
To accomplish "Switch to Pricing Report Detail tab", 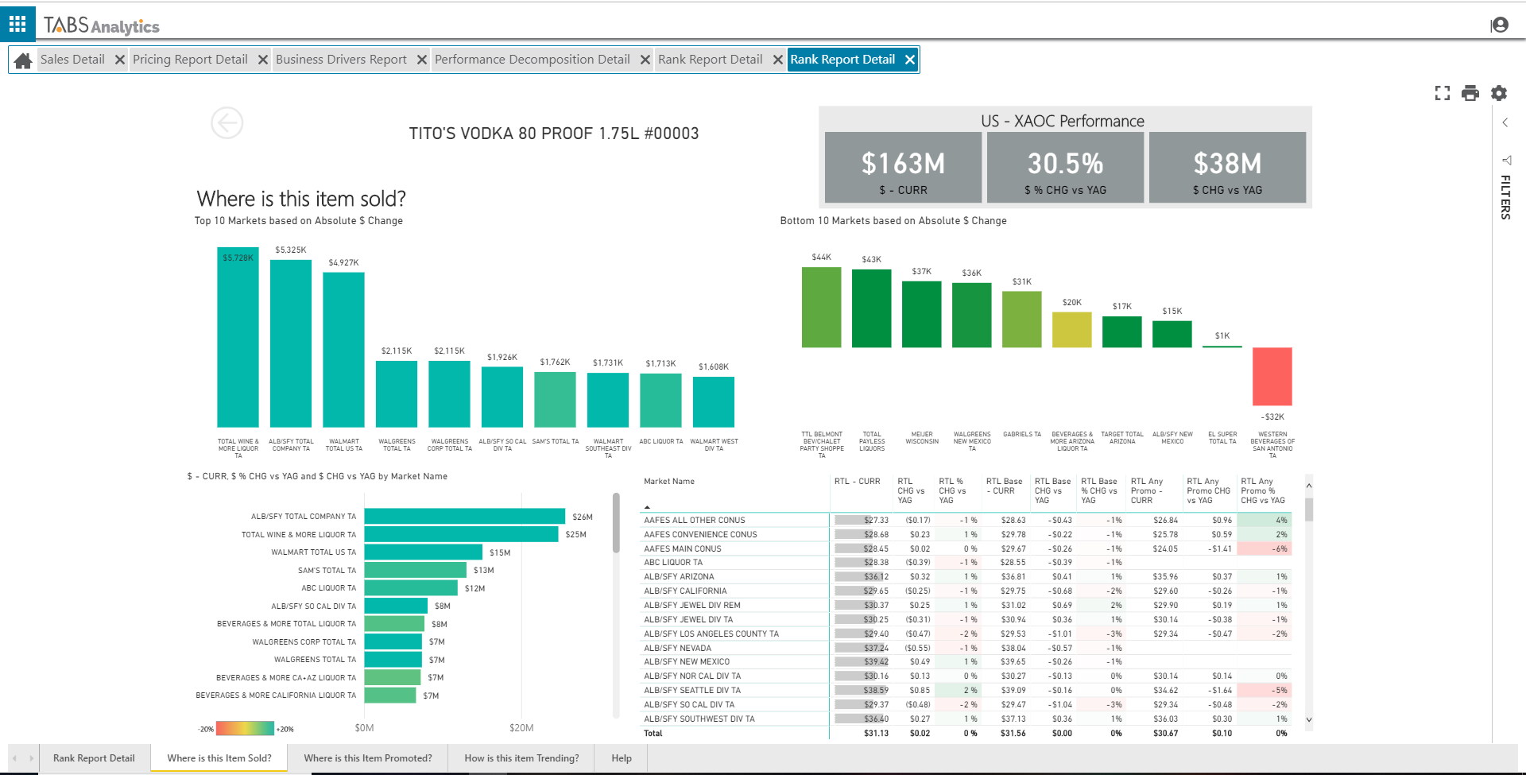I will pos(190,60).
